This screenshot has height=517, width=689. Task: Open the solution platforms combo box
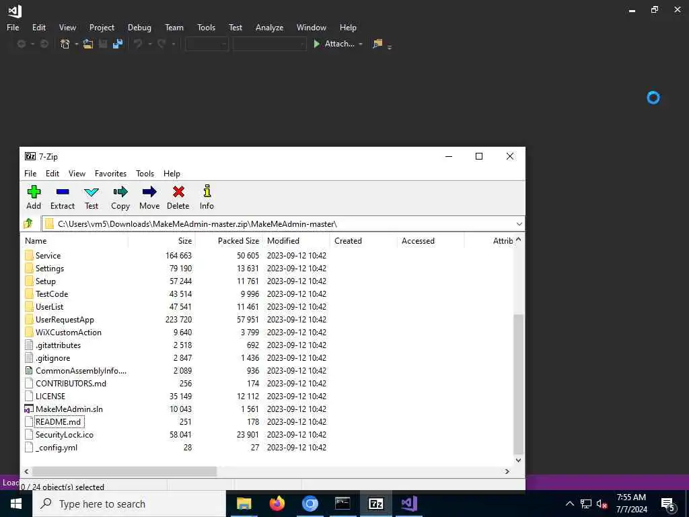click(x=269, y=44)
